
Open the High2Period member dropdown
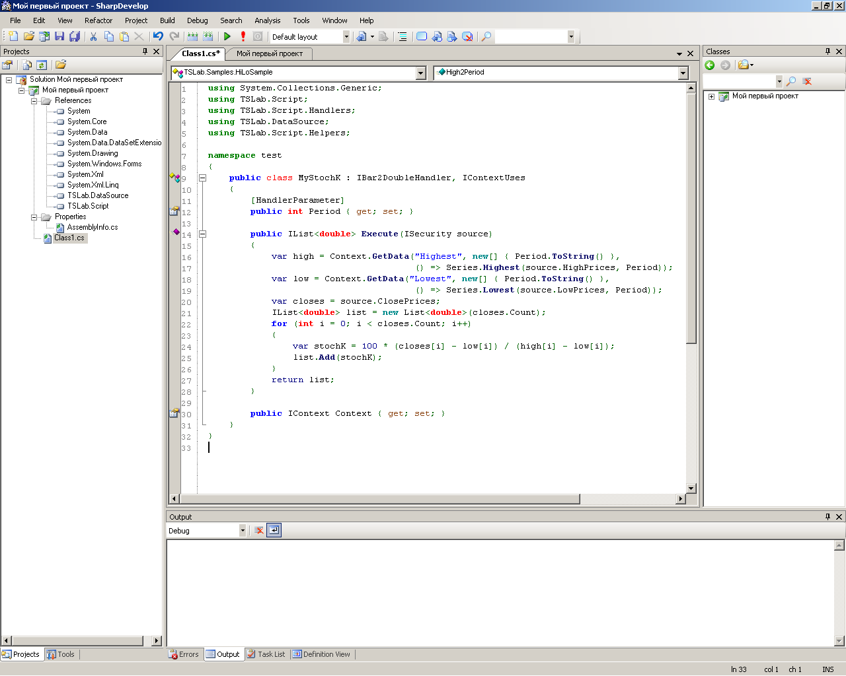point(683,73)
